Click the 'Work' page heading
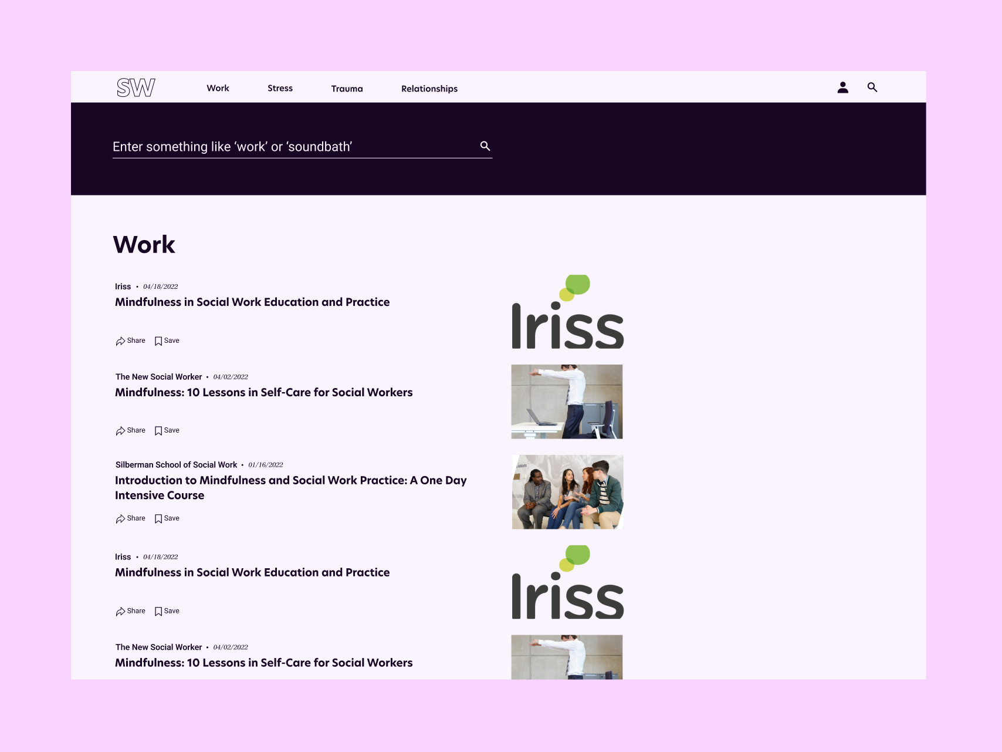The image size is (1002, 752). coord(144,245)
